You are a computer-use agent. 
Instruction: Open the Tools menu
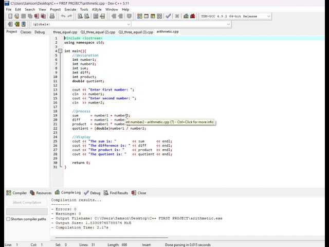click(84, 9)
